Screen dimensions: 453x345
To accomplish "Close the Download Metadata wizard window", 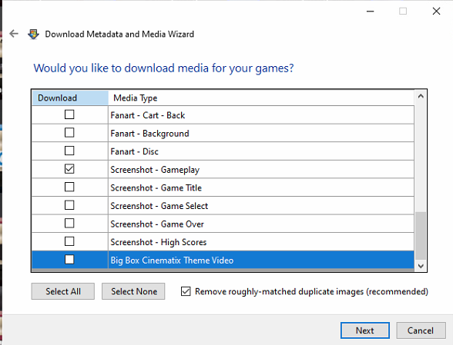I will 436,12.
